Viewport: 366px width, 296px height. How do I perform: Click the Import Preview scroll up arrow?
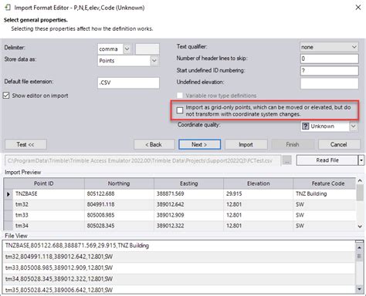(360, 181)
